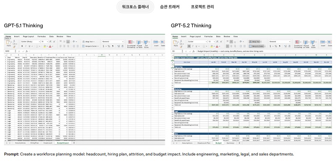Toggle Underline in GPT-5.1 Excel screenshot
The height and width of the screenshot is (162, 336).
(x=29, y=46)
